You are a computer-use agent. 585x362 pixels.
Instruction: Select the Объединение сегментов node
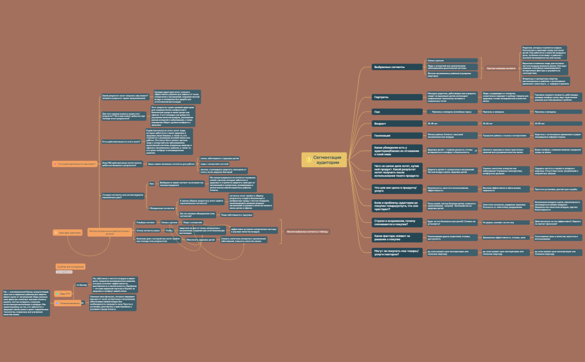click(161, 208)
